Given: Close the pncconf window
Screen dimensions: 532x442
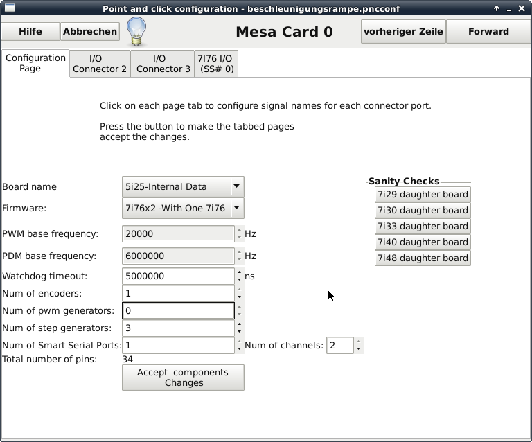Looking at the screenshot, I should [x=522, y=8].
